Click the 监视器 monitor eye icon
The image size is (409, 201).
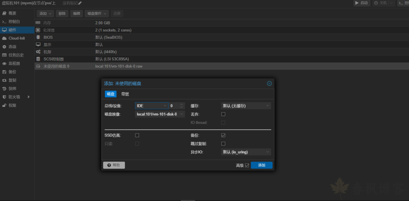pyautogui.click(x=4, y=63)
